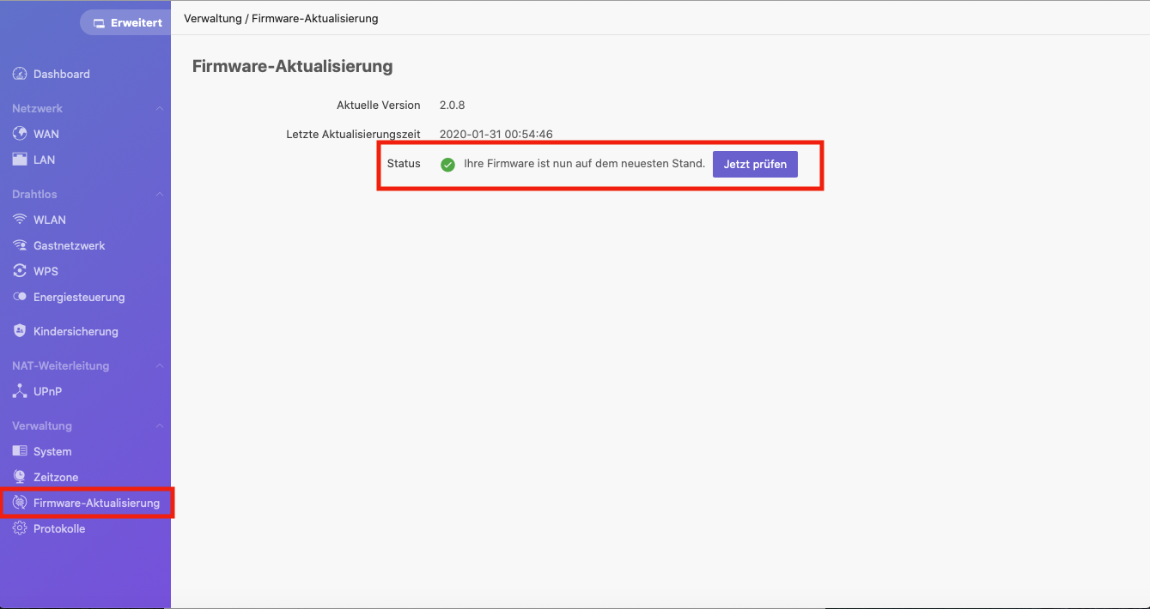Click the green firmware status checkmark

point(447,164)
